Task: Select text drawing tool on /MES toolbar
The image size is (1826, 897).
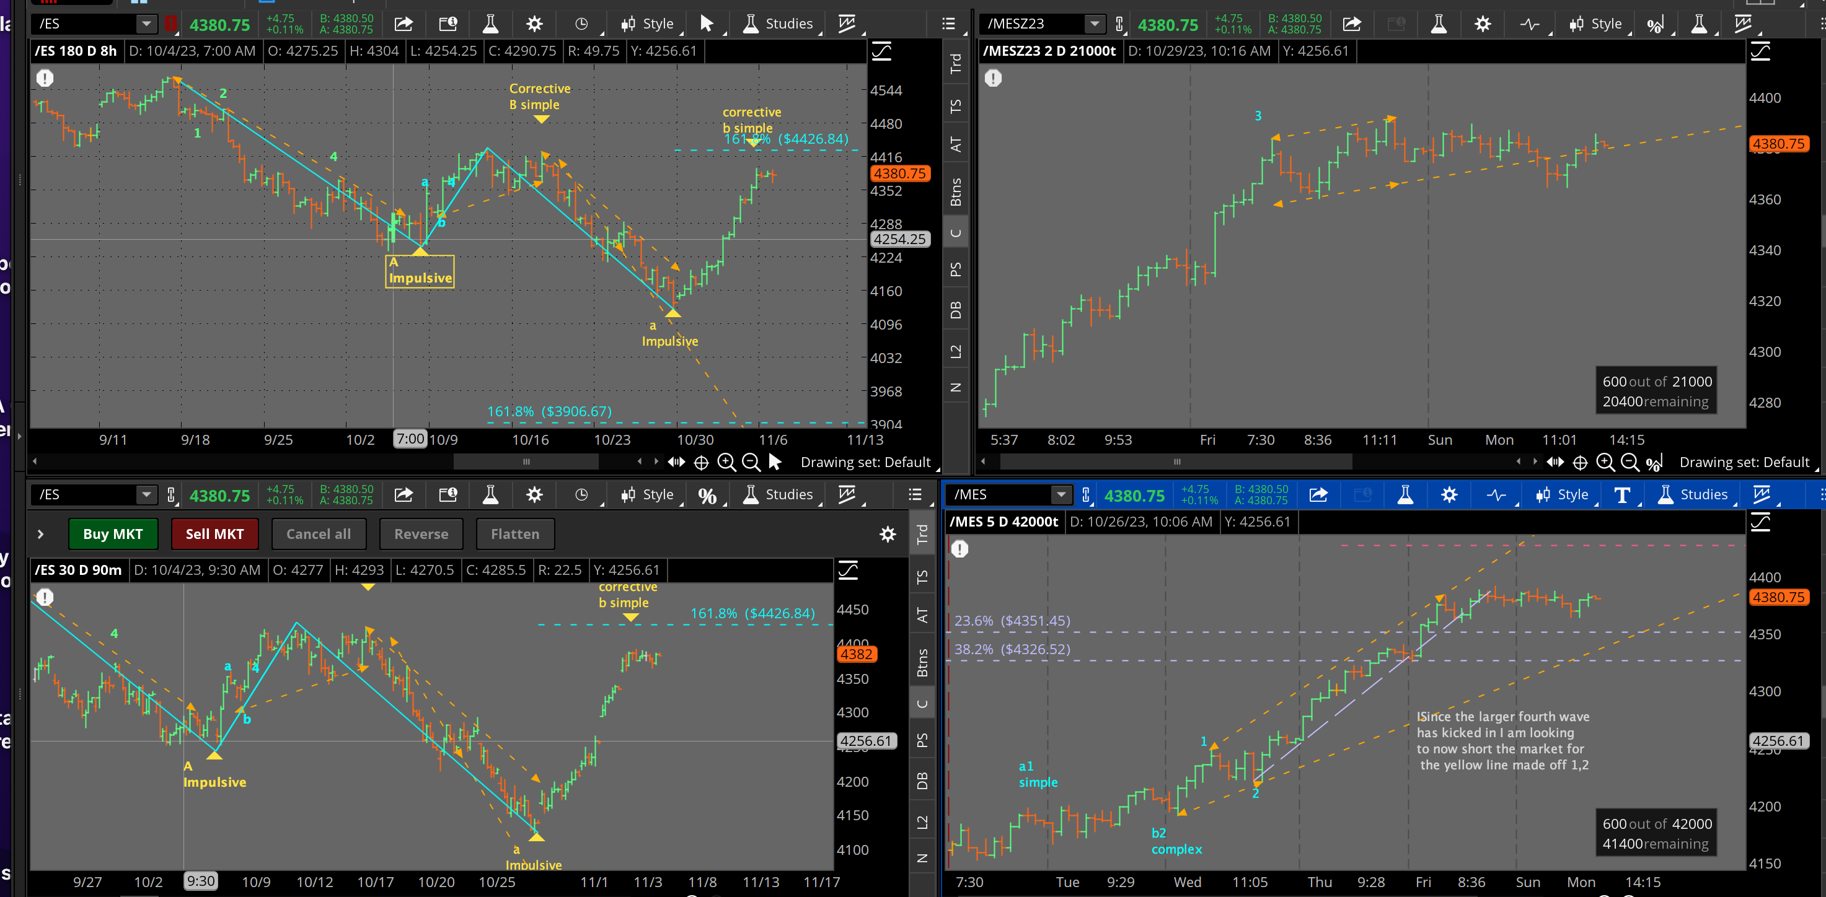Action: (x=1622, y=495)
